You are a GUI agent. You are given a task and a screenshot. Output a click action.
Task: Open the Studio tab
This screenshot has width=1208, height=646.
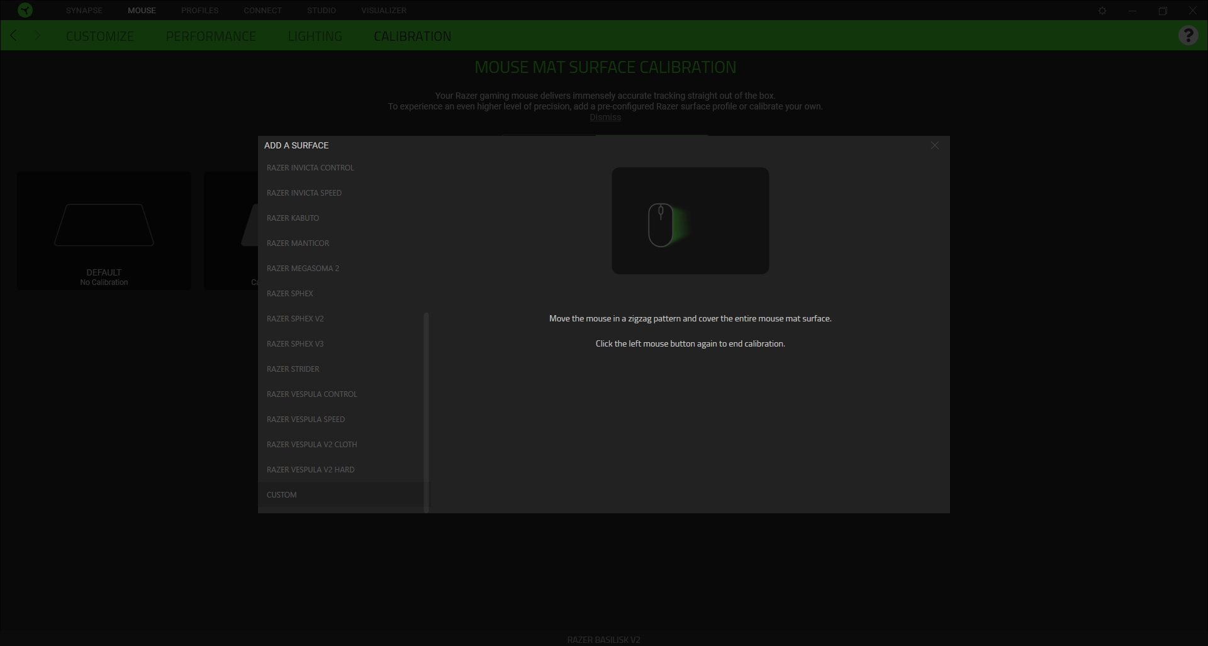click(322, 11)
